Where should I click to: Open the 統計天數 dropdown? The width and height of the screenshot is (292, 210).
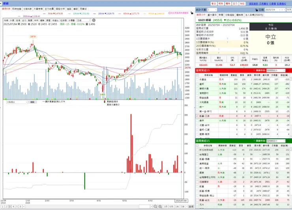(212, 10)
